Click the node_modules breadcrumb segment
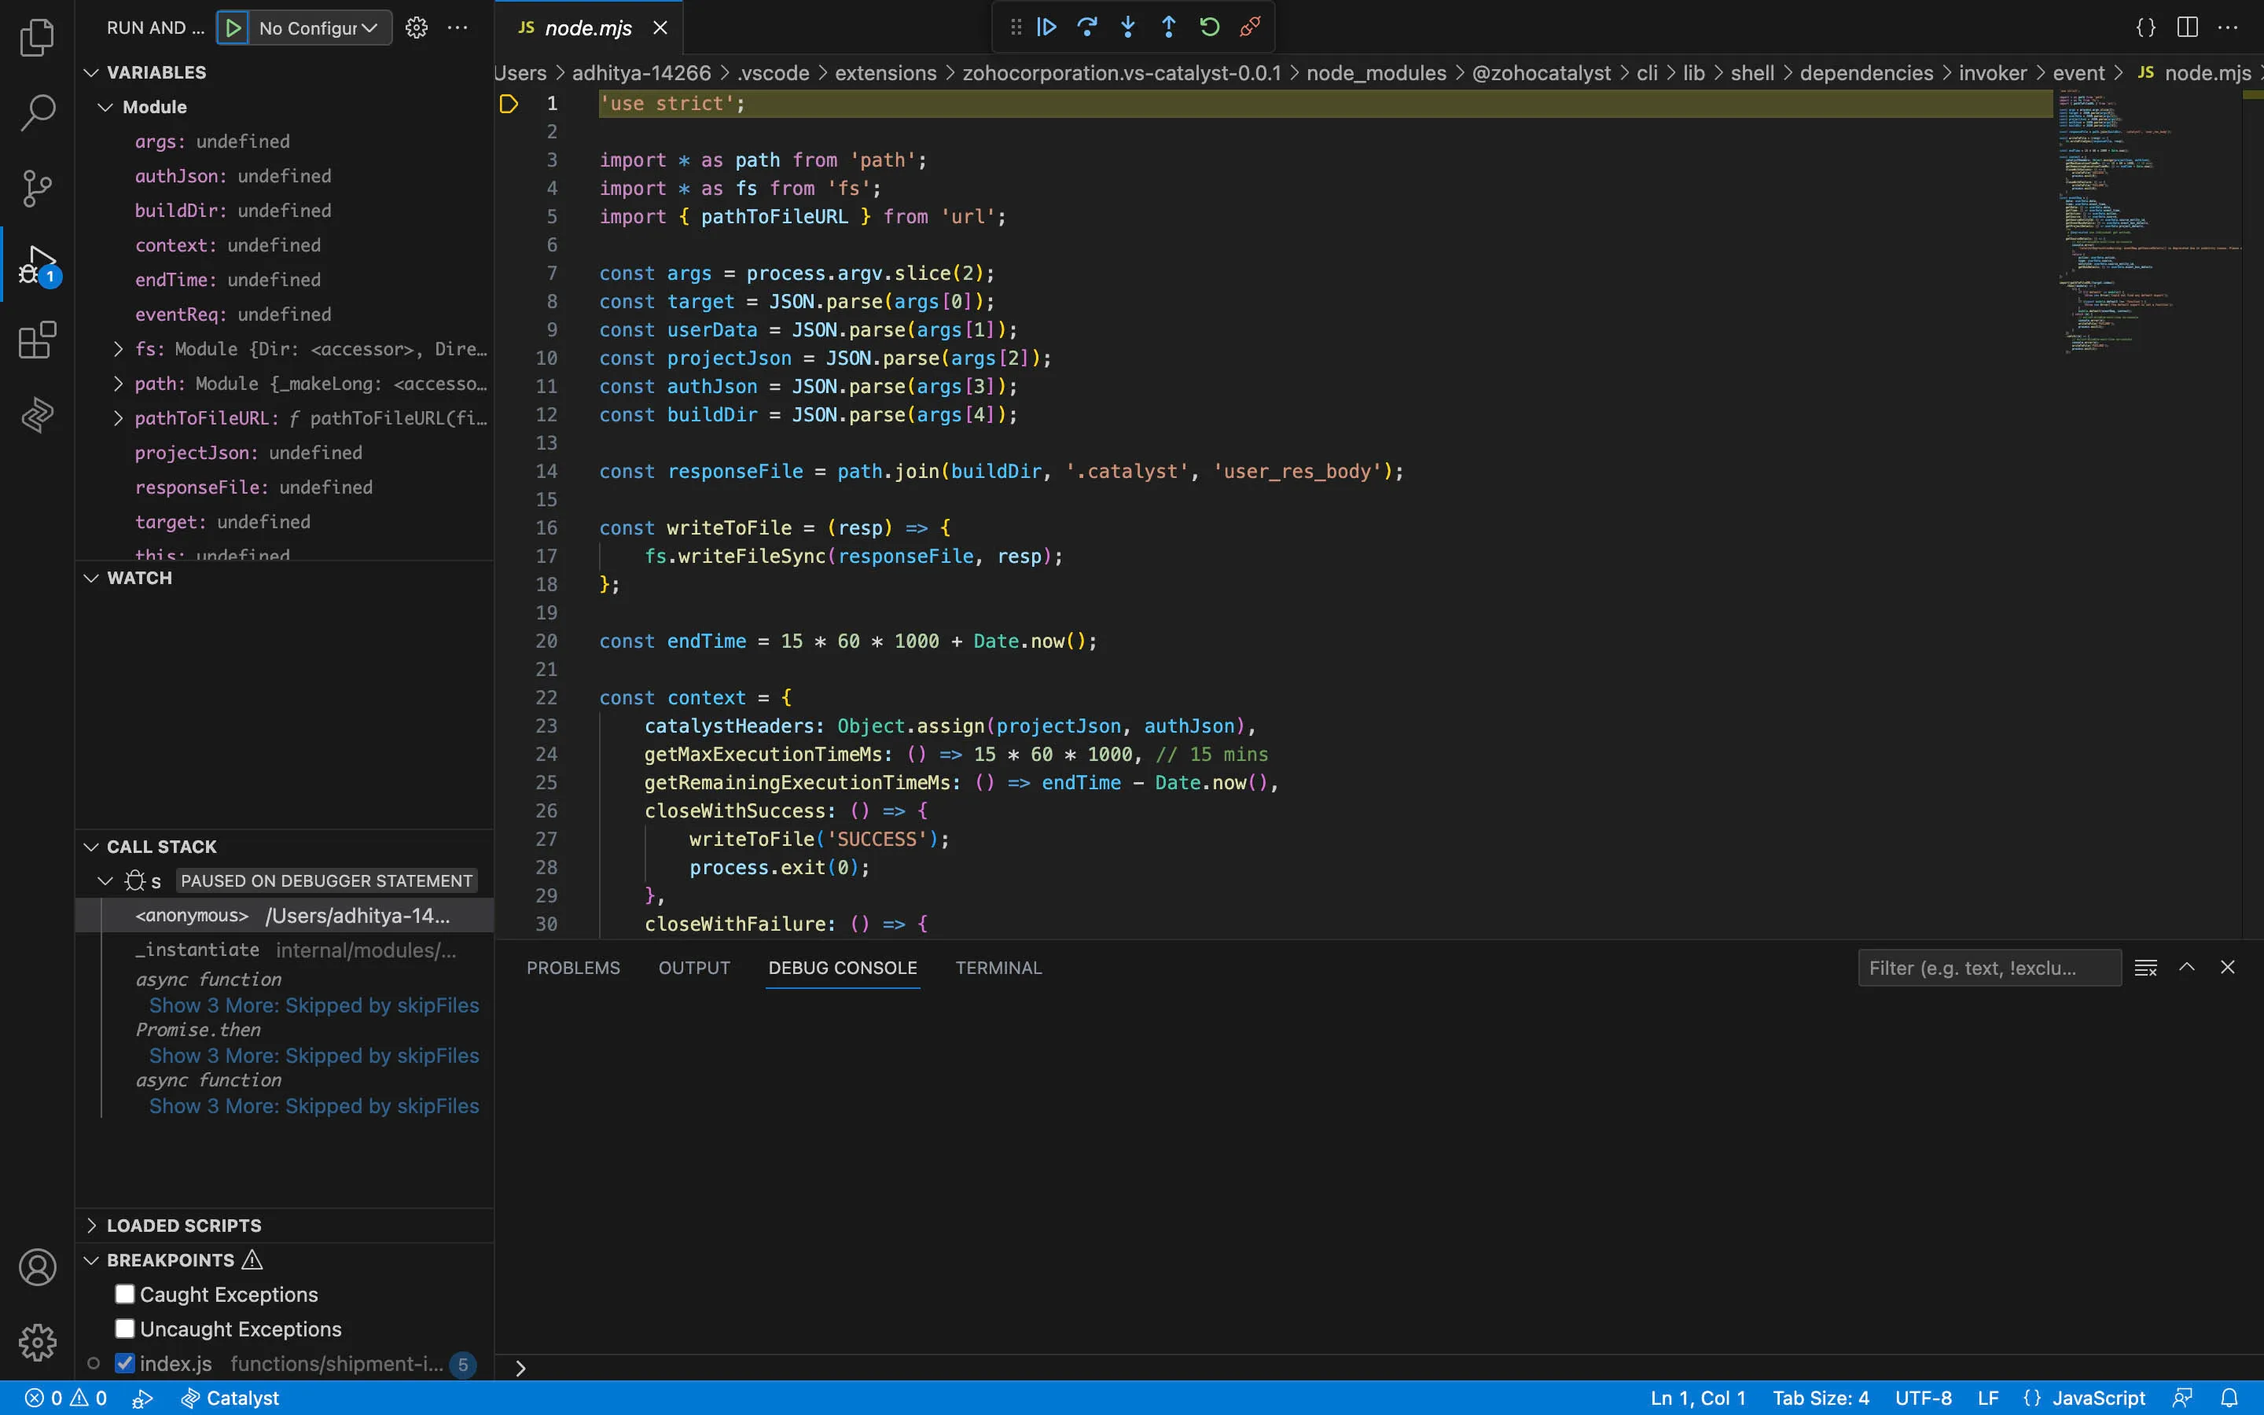Image resolution: width=2264 pixels, height=1415 pixels. 1376,73
